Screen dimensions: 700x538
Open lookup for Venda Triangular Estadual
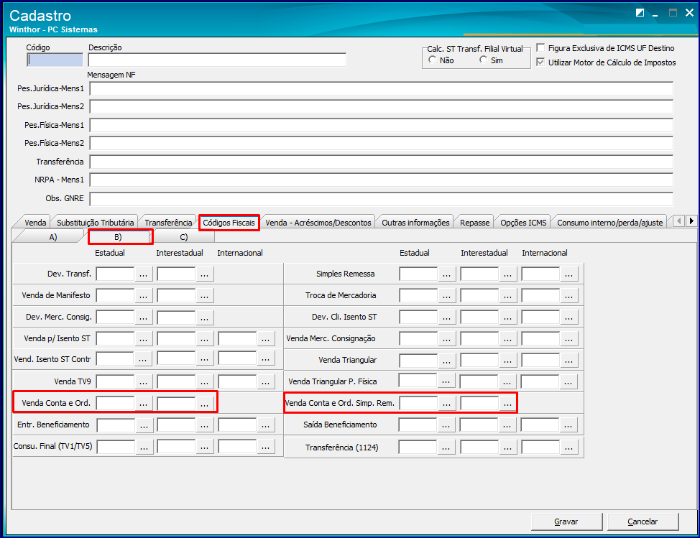point(446,361)
